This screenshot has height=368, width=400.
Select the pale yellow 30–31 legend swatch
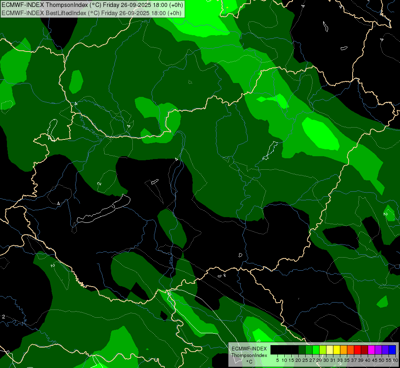tap(330, 350)
